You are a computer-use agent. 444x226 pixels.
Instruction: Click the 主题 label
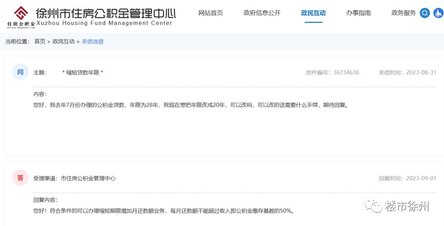point(40,73)
